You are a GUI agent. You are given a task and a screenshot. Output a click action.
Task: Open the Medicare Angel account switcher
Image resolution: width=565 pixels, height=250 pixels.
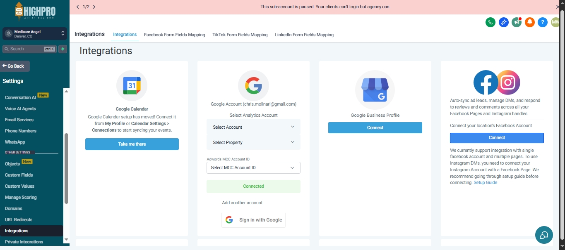point(34,33)
